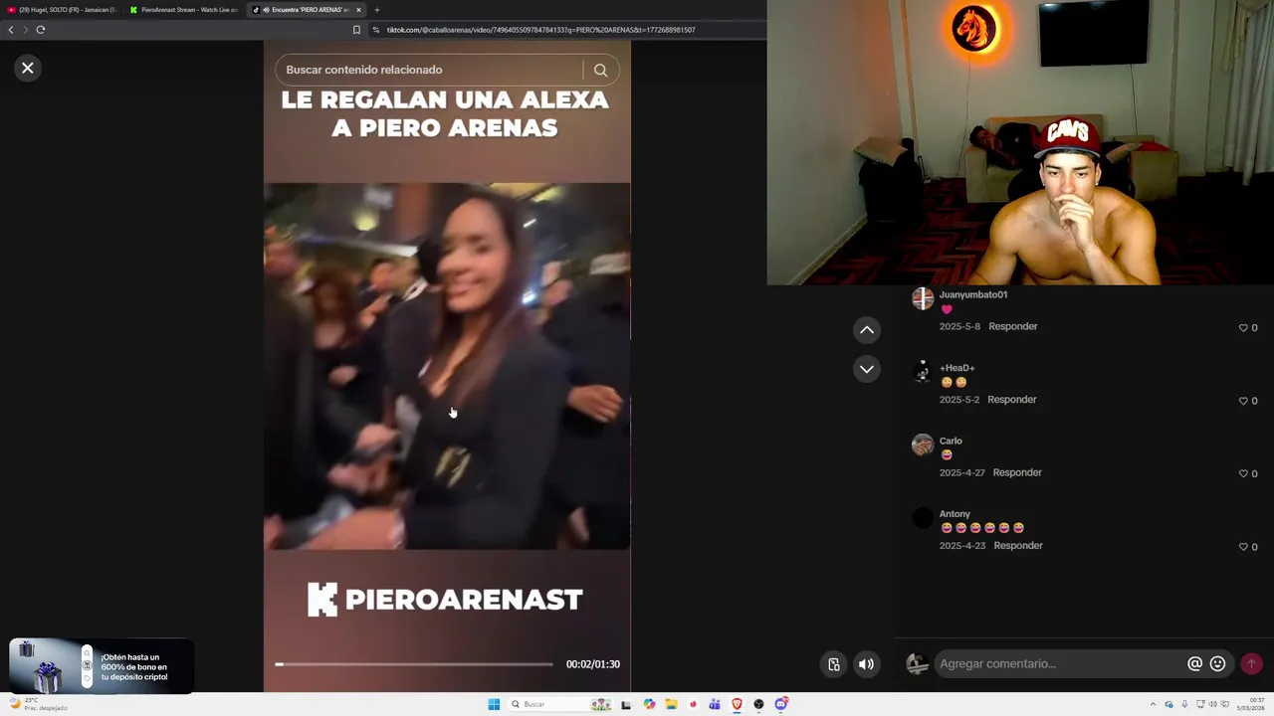Open a new browser tab

point(377,10)
